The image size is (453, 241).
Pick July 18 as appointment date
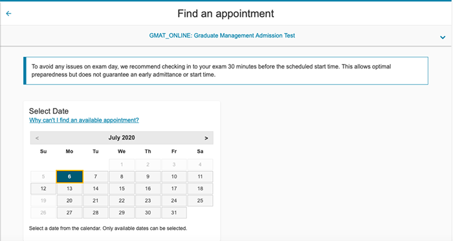click(200, 189)
